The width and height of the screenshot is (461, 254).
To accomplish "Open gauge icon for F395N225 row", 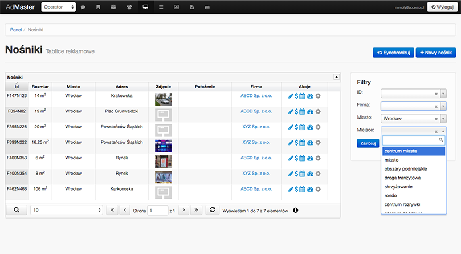I will tap(310, 127).
